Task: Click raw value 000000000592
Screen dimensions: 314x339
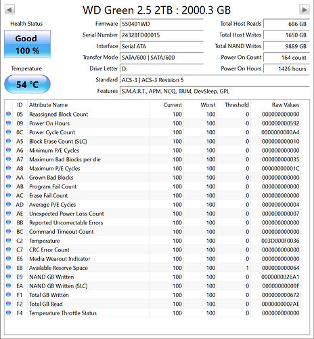Action: [x=281, y=123]
